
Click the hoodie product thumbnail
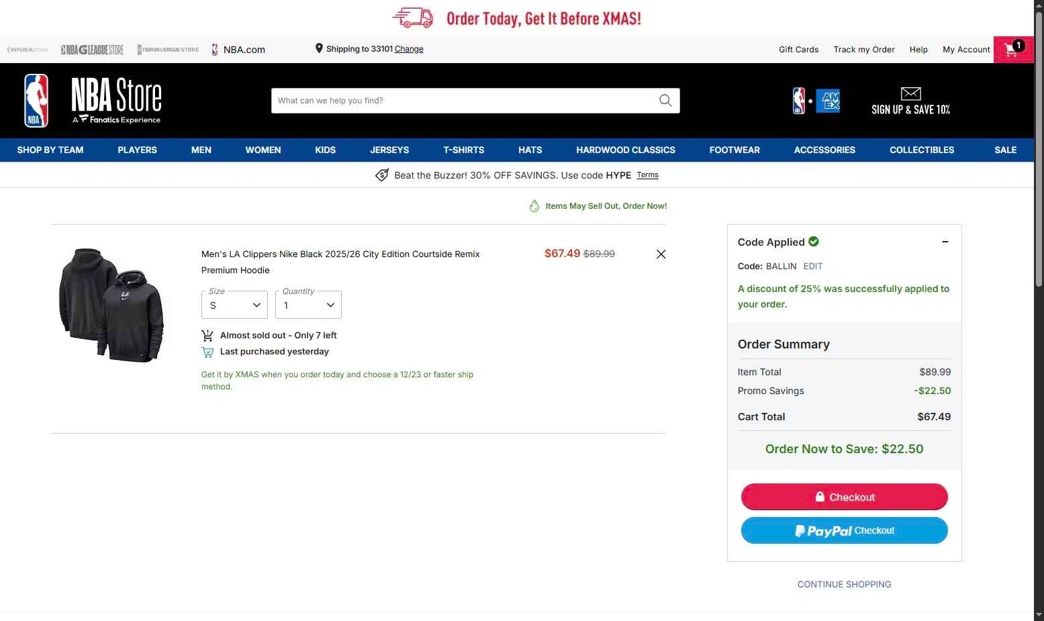(111, 305)
